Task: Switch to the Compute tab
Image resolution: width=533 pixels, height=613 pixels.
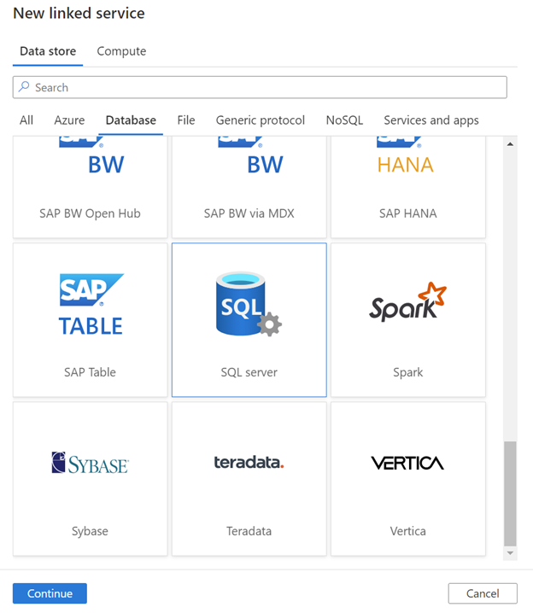Action: click(121, 51)
